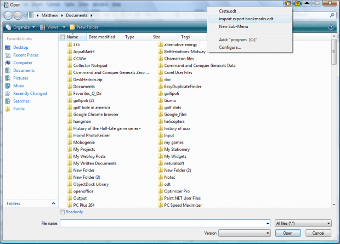Image resolution: width=340 pixels, height=244 pixels.
Task: Select the Configure... menu item
Action: pos(230,47)
